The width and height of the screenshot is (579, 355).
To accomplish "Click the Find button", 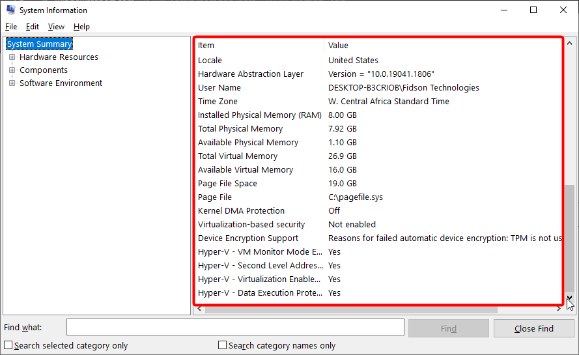I will (x=449, y=328).
